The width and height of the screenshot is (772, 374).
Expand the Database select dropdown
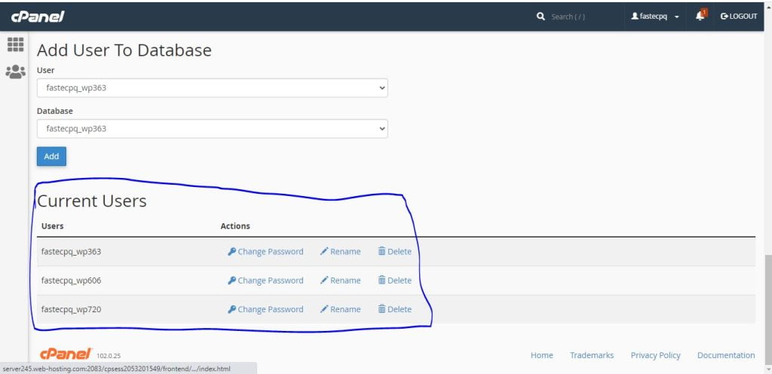(x=212, y=129)
